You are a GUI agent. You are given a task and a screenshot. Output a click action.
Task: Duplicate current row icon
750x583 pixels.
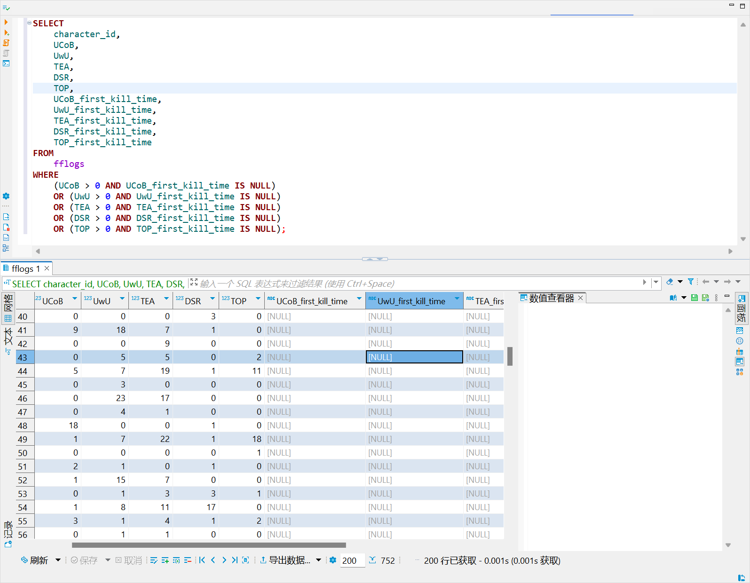176,560
